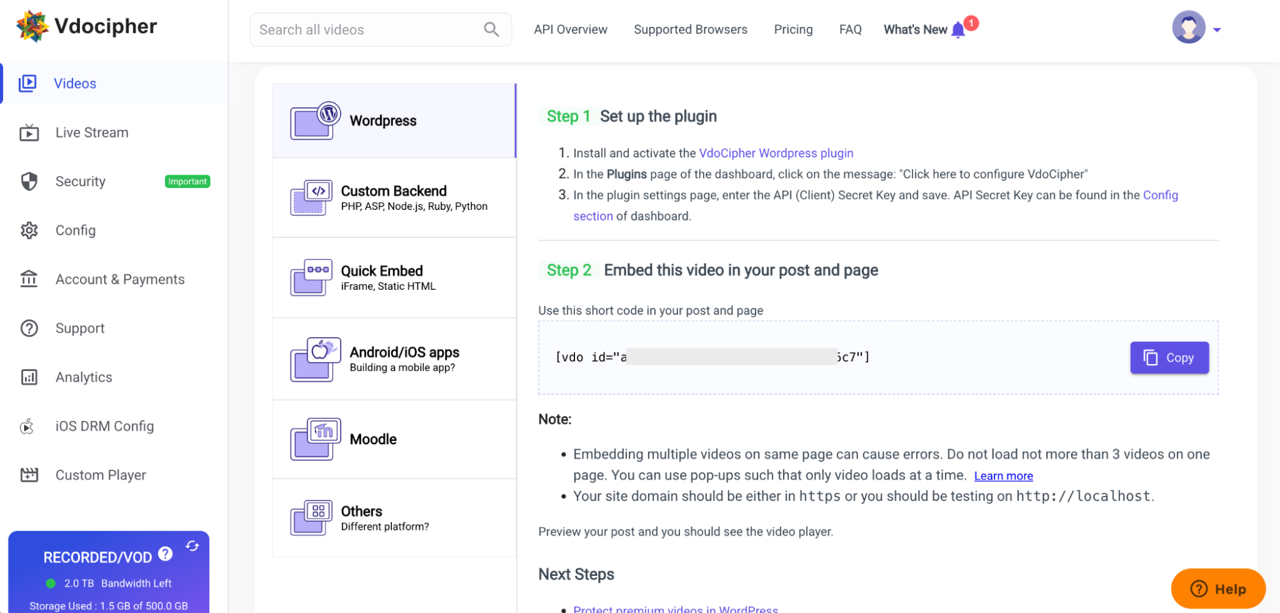Open Analytics from the sidebar
Image resolution: width=1280 pixels, height=613 pixels.
pyautogui.click(x=83, y=377)
